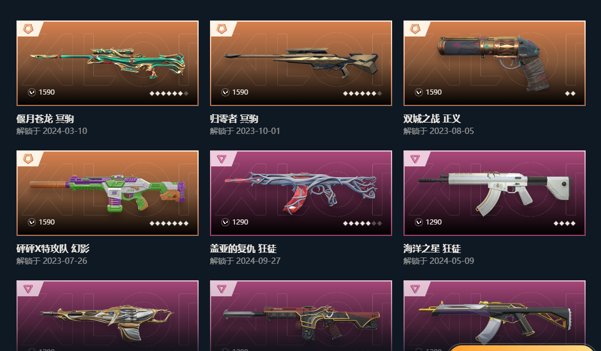The image size is (601, 351).
Task: Open the branch-styled 盖亚的复仇 狂徒 rifle
Action: (301, 193)
